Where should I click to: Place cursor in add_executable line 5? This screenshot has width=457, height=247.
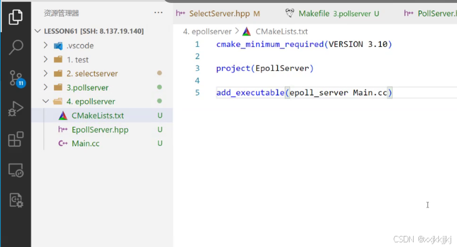point(304,92)
